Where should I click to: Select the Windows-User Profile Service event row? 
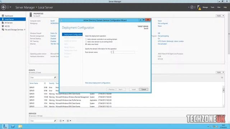(70, 100)
